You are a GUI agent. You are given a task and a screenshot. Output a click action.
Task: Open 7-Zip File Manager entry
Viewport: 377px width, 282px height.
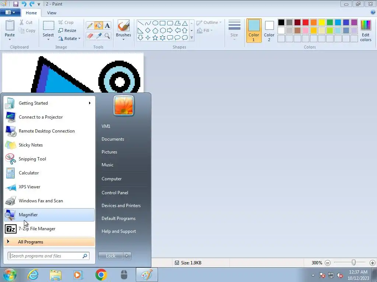pyautogui.click(x=49, y=229)
